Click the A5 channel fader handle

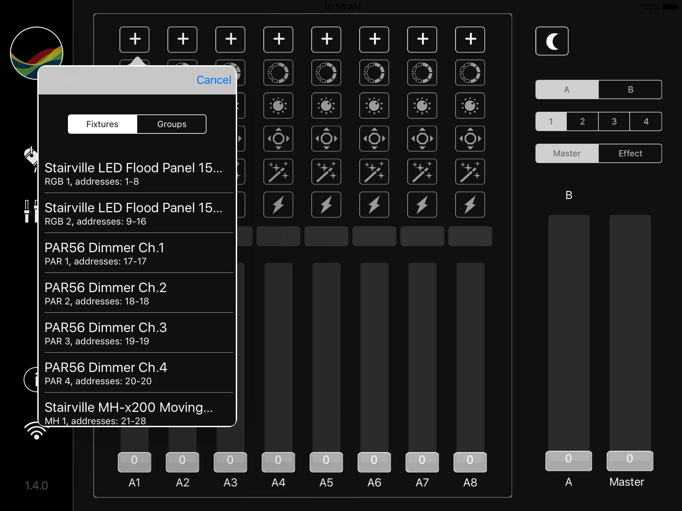coord(326,462)
